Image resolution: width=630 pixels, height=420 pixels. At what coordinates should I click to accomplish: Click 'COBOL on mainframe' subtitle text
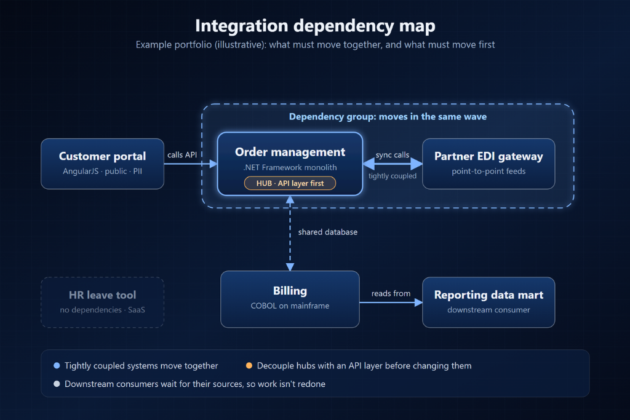tap(290, 306)
